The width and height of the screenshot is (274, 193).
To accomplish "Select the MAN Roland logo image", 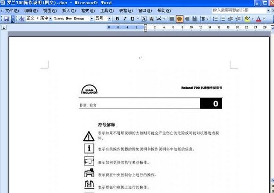I will coord(89,90).
